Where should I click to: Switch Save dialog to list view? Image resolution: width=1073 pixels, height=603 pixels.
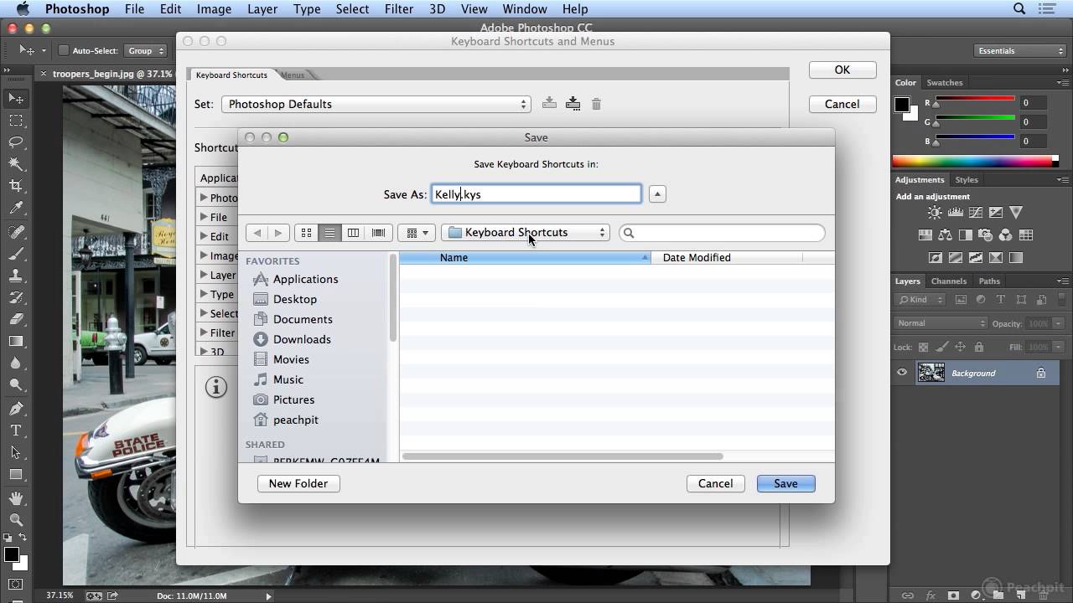329,233
